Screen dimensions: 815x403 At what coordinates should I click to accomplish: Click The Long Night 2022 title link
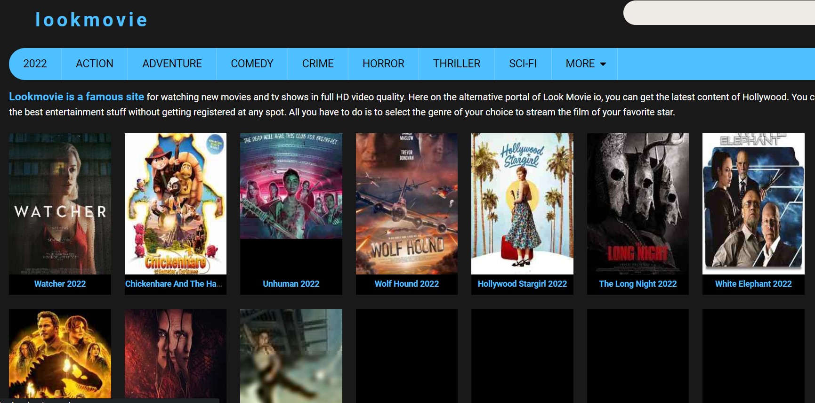(638, 284)
